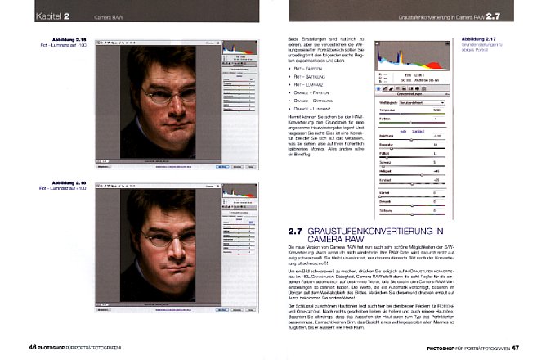Click the blue open-image button in Luminanz +100 screenshot
The image size is (546, 360).
tap(222, 310)
